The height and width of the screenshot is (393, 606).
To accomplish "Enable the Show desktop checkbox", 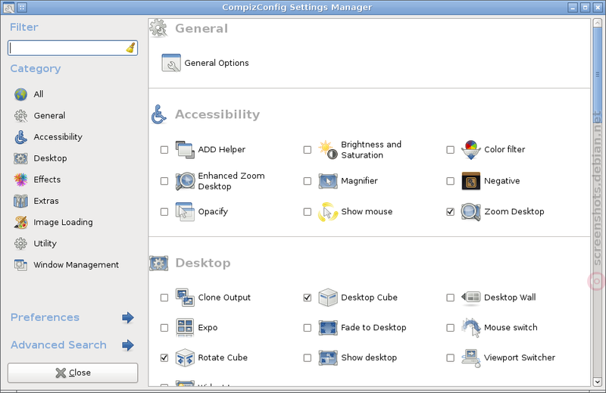I will [x=308, y=358].
